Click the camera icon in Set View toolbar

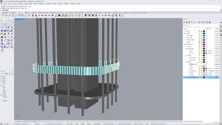[59, 15]
